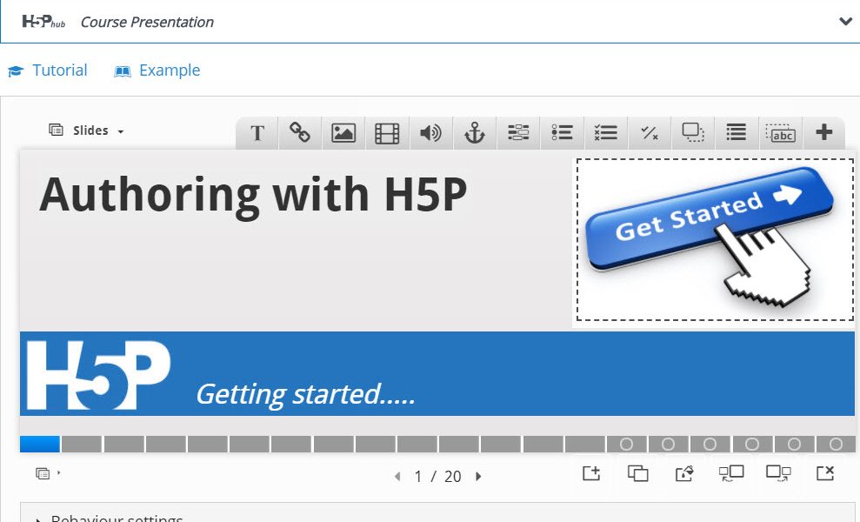Add a Go to slide anchor
The width and height of the screenshot is (860, 522).
(475, 133)
